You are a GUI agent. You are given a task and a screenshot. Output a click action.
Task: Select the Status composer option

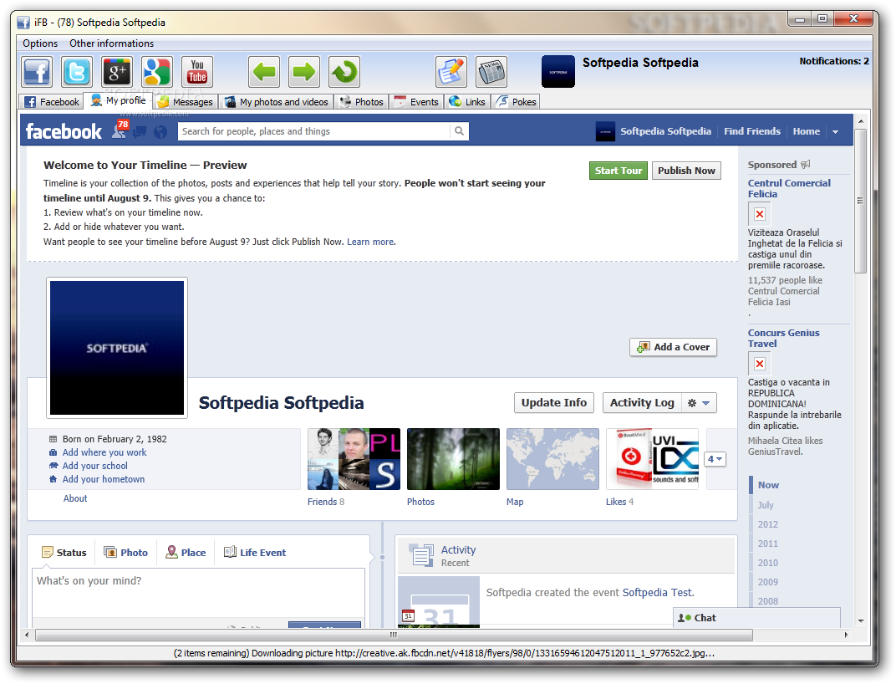[x=64, y=553]
